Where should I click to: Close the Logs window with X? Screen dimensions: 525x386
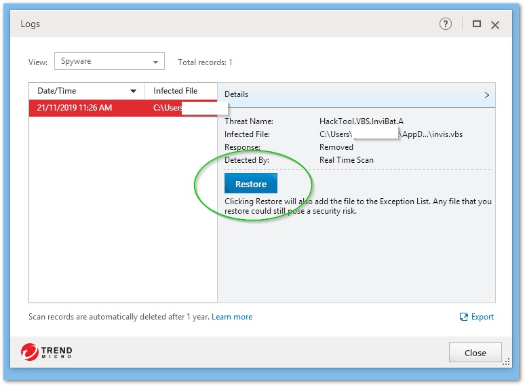click(495, 25)
